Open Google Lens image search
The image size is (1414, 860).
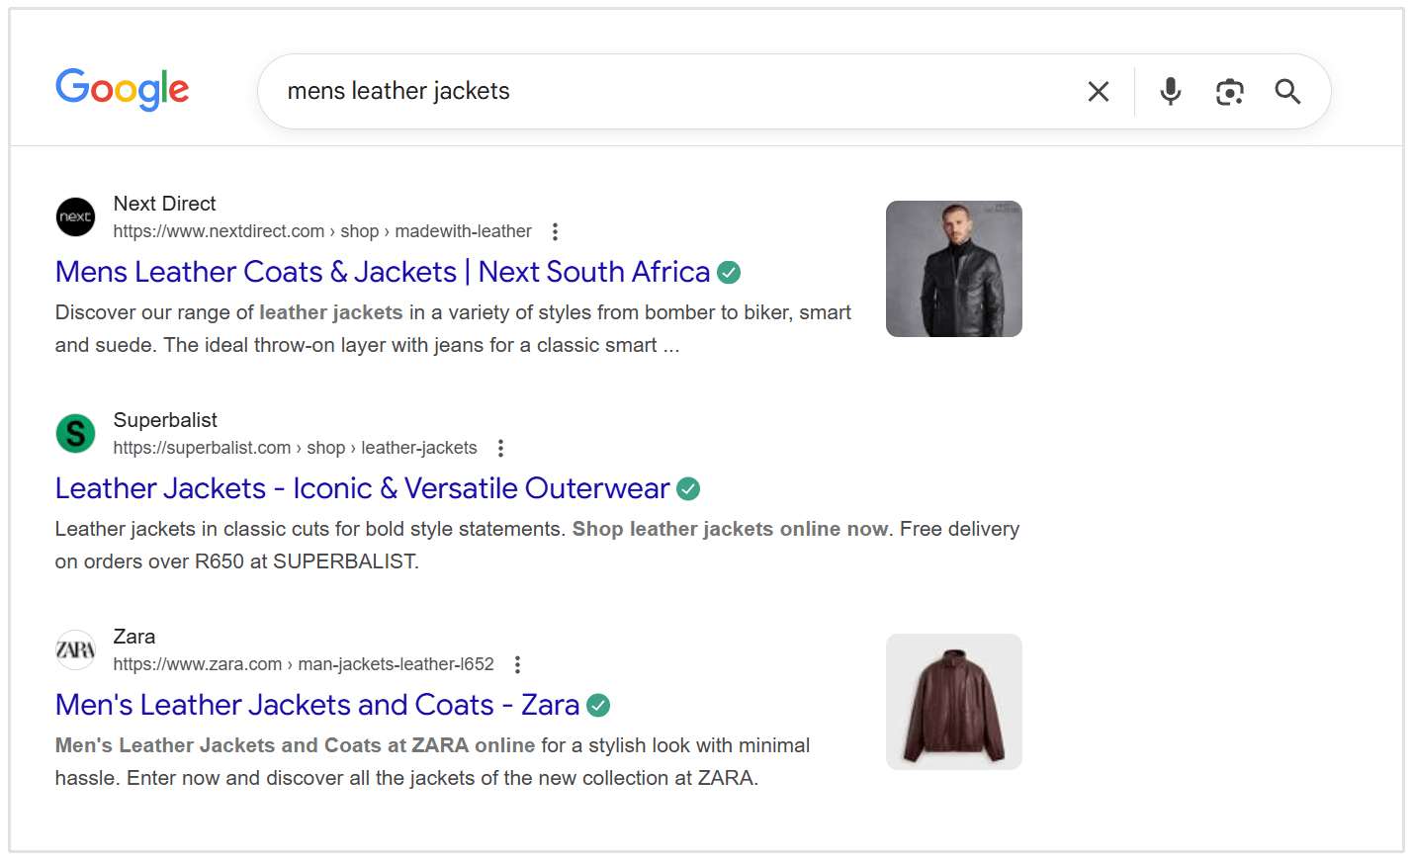point(1229,91)
